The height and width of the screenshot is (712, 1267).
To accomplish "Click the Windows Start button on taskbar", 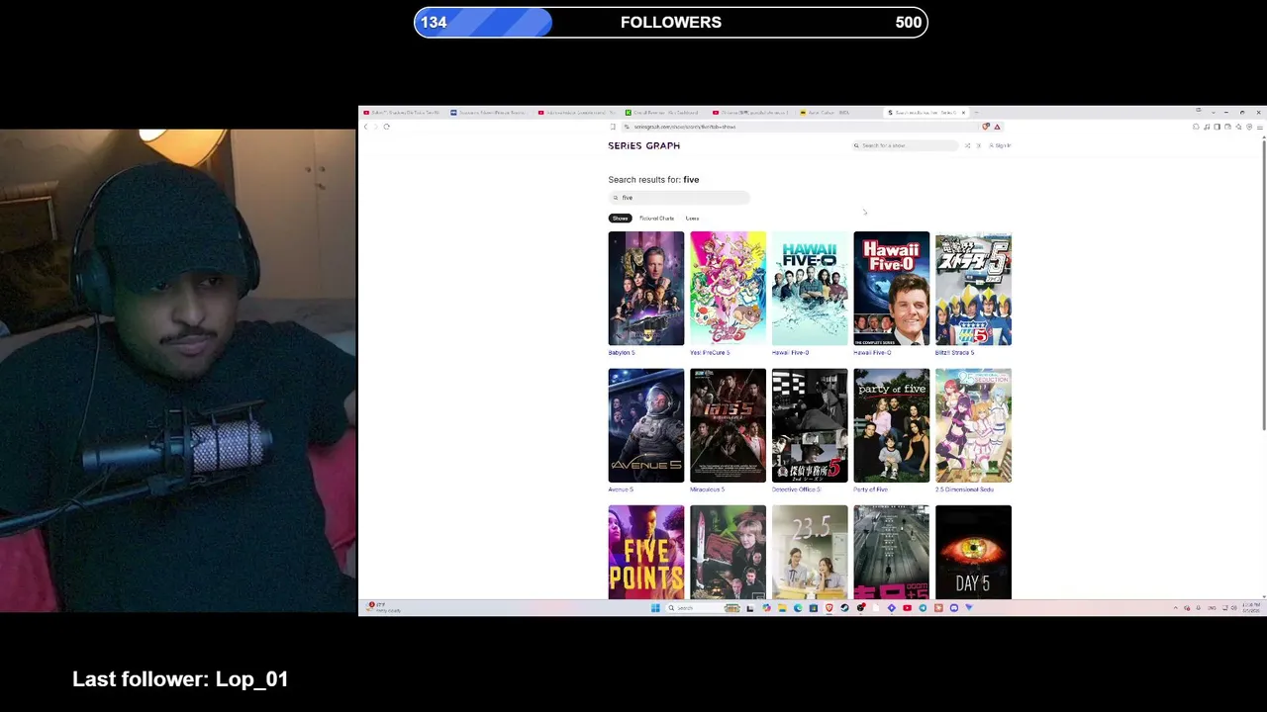I will tap(655, 608).
